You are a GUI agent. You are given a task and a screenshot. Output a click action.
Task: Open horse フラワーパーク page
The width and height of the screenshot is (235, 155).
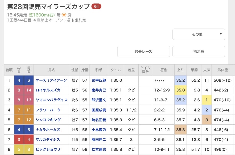48,110
